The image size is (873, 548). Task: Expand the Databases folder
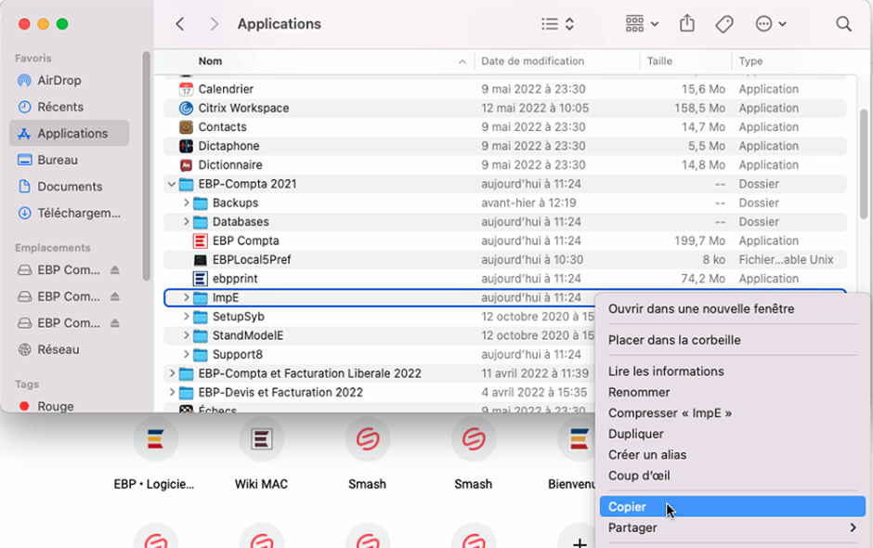pyautogui.click(x=186, y=222)
